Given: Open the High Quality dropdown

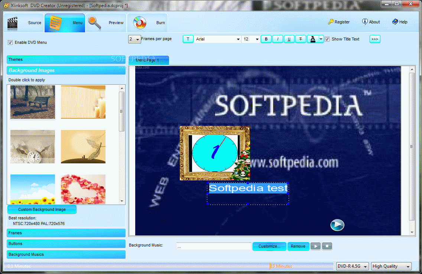Looking at the screenshot, I should tap(391, 266).
